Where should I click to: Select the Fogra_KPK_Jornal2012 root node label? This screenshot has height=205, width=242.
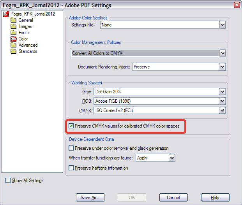point(33,14)
